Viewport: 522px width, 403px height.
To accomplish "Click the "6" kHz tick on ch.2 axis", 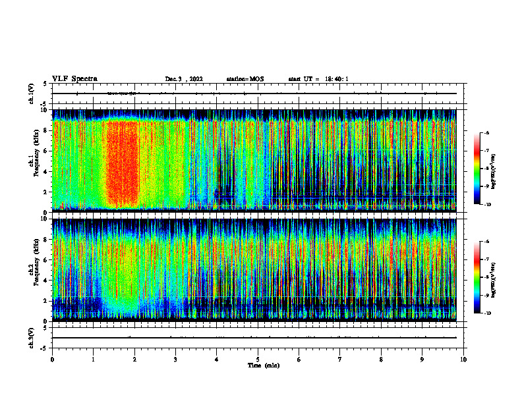I will (45, 260).
